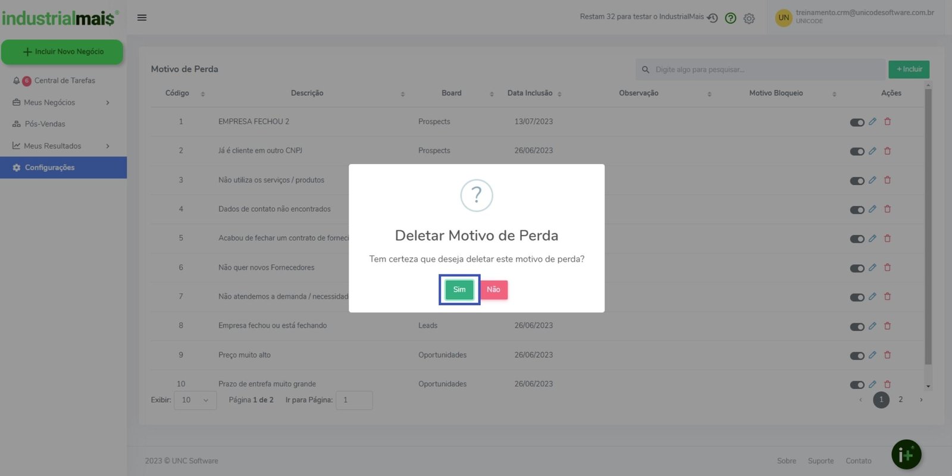Viewport: 952px width, 476px height.
Task: Open the history clock icon in header
Action: pos(712,18)
